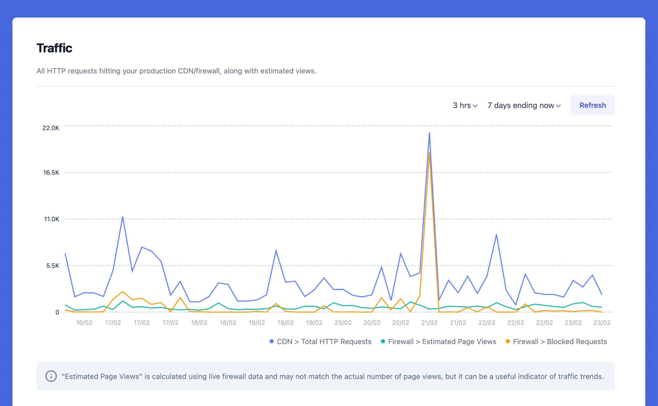Click the first 16/02 x-axis date label
The width and height of the screenshot is (658, 406).
(84, 323)
